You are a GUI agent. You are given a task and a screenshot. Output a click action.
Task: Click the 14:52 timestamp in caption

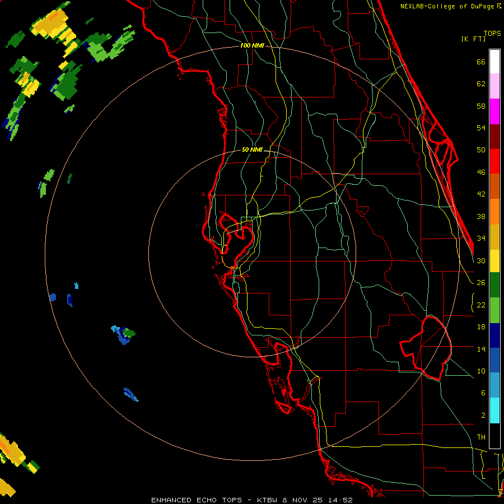[x=340, y=500]
